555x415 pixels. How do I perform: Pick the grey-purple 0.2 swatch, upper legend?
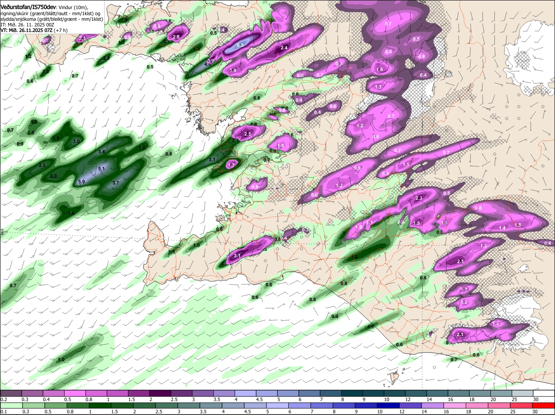[11, 393]
